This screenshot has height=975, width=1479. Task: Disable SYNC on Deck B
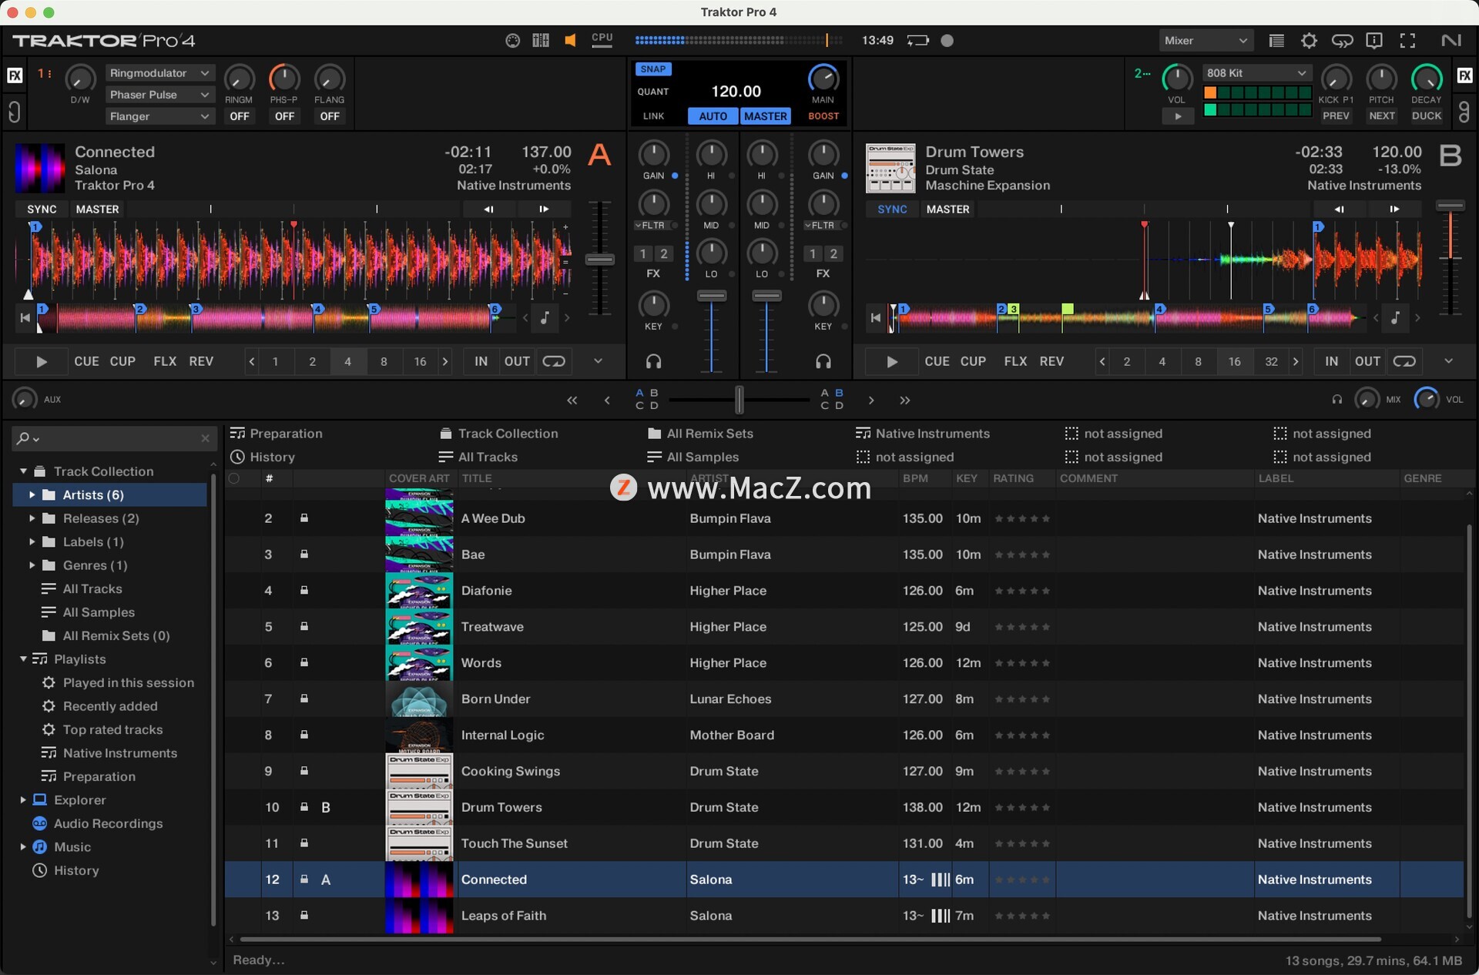click(x=892, y=209)
